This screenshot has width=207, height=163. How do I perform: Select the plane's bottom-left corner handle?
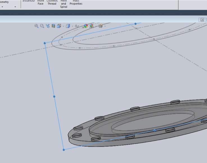64,150
